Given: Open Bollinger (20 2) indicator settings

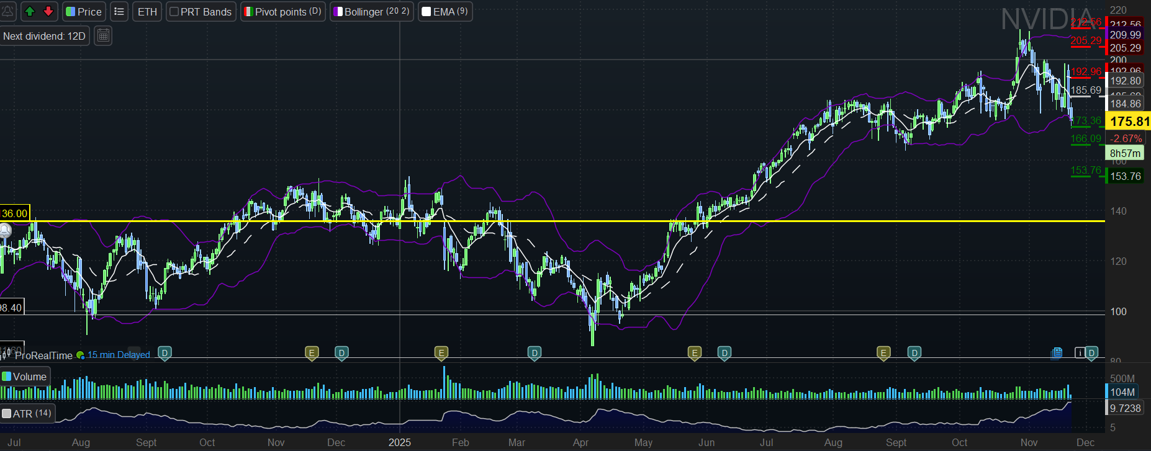Looking at the screenshot, I should (371, 12).
